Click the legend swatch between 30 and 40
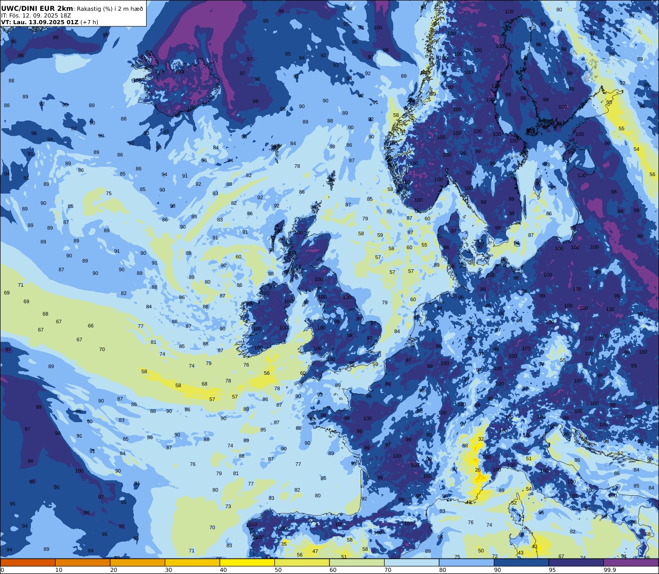This screenshot has width=659, height=574. tap(192, 563)
